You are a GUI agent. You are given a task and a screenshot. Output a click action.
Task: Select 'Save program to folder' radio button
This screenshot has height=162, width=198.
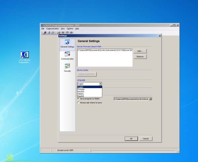[x=78, y=99]
